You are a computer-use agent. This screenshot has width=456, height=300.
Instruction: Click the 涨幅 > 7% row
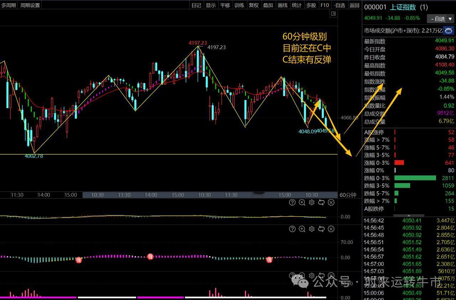coord(409,140)
